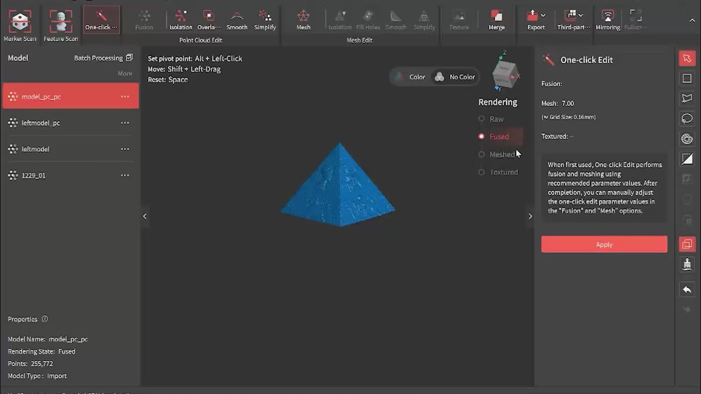Click the point cloud Isolation tool
Viewport: 701px width, 394px height.
pos(181,20)
